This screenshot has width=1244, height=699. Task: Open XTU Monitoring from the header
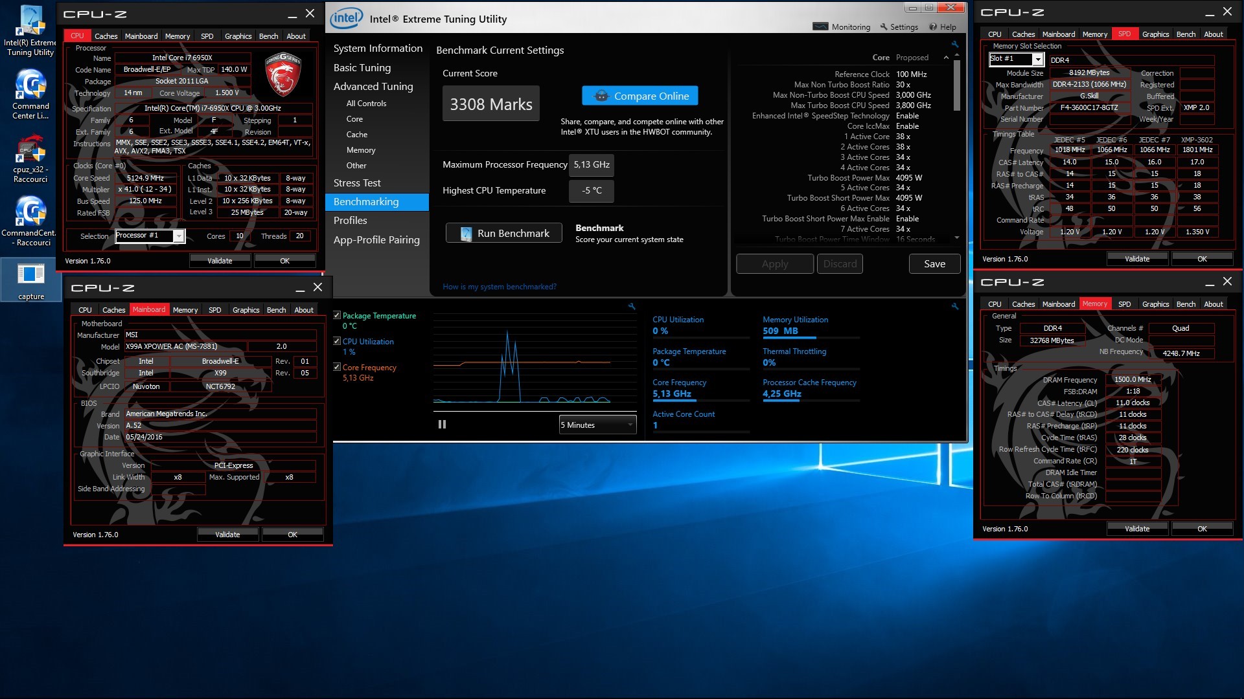click(x=842, y=27)
